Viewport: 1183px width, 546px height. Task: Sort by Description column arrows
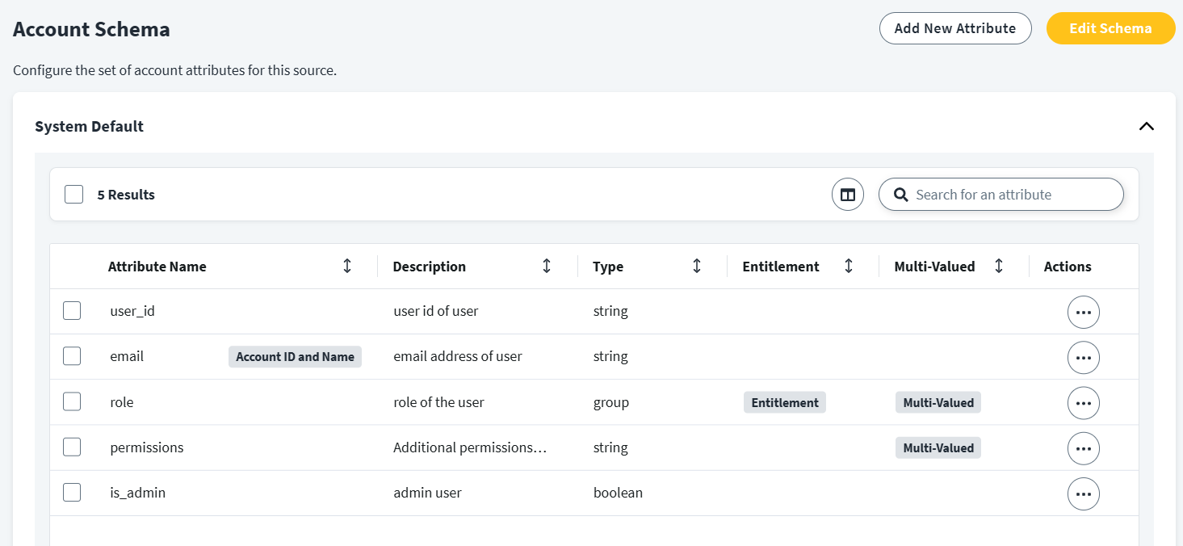(x=547, y=266)
